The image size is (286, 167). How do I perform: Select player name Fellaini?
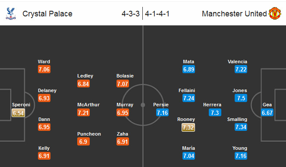187,90
